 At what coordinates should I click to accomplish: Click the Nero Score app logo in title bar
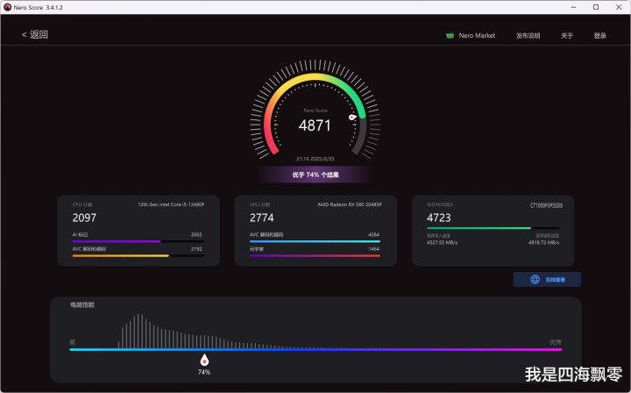(7, 7)
